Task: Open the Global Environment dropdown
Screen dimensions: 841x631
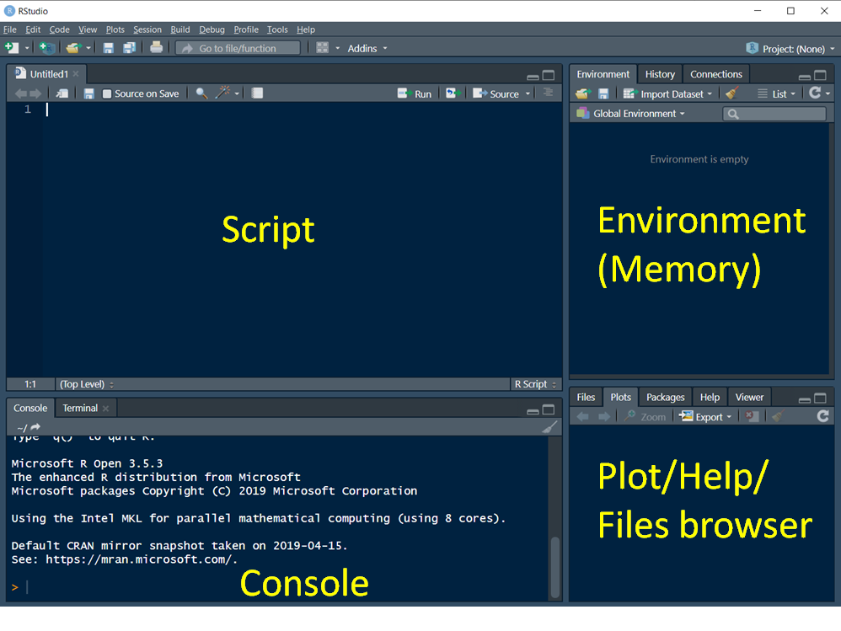Action: [630, 114]
